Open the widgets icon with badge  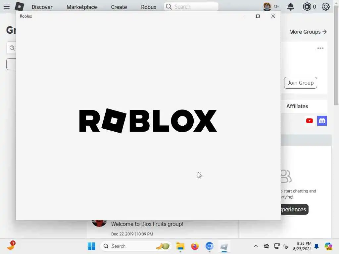coord(11,246)
